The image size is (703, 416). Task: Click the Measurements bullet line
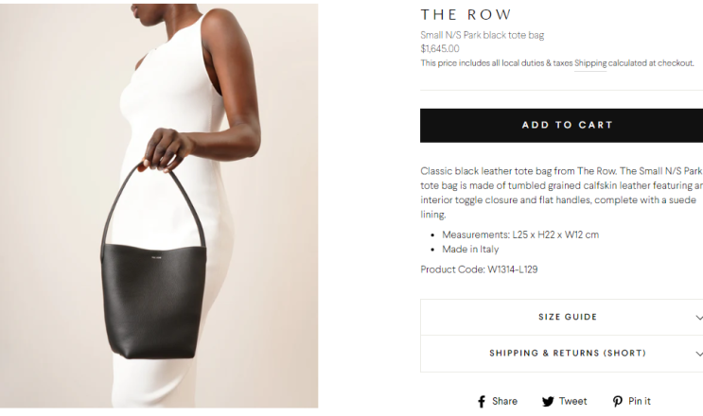pyautogui.click(x=520, y=234)
